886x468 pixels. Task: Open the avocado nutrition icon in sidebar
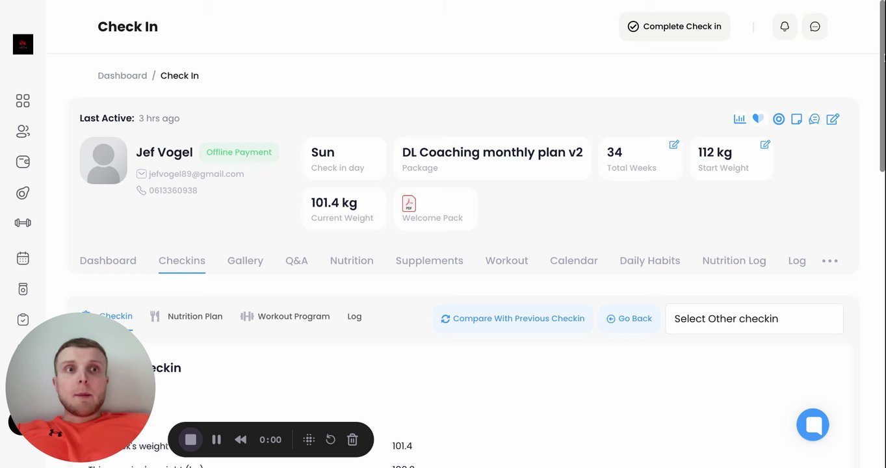pos(23,193)
